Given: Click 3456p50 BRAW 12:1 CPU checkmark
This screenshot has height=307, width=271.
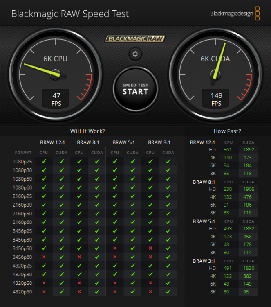Looking at the screenshot, I should (x=44, y=248).
